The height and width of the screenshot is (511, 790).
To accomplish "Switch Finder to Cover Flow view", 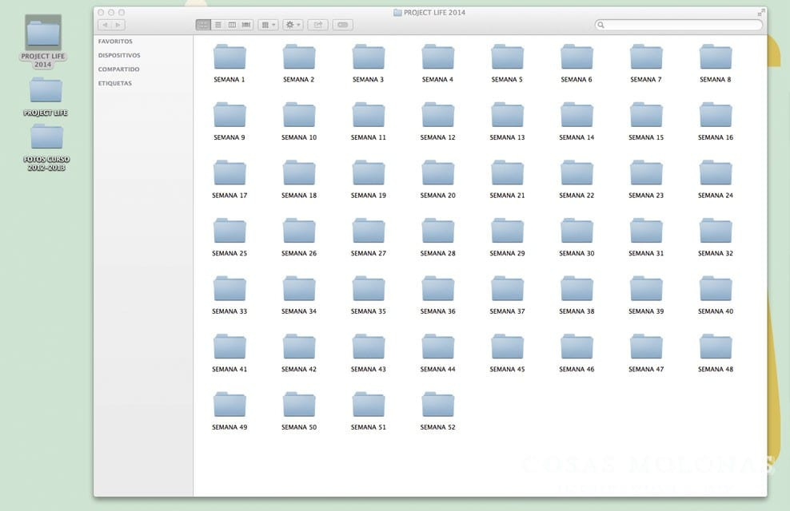I will click(245, 25).
